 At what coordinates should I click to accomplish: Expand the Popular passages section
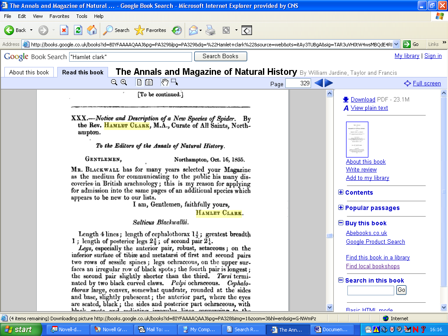(x=340, y=207)
